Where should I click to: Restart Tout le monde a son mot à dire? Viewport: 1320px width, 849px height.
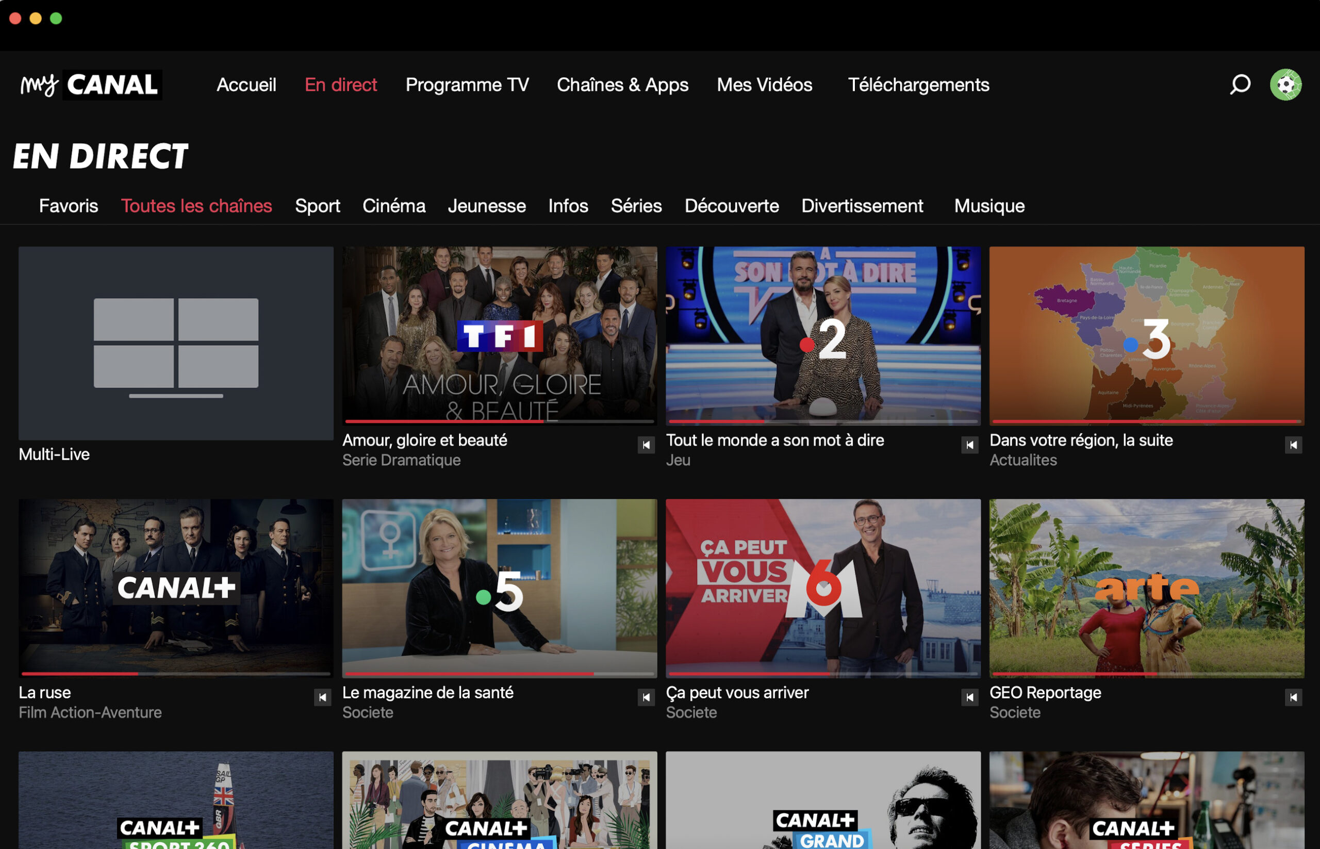970,445
